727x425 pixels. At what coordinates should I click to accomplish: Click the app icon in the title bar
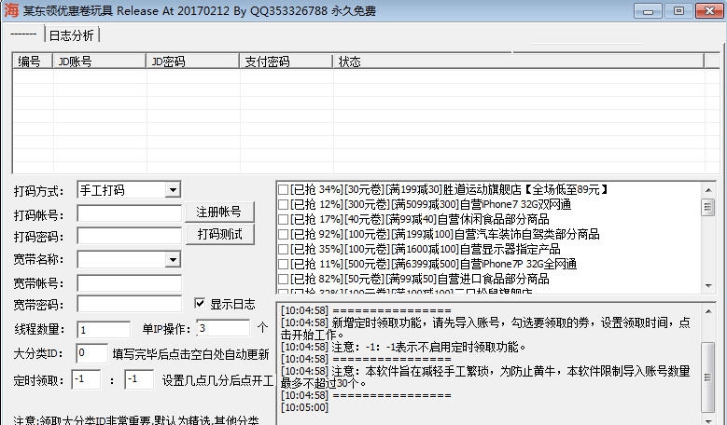click(x=11, y=9)
